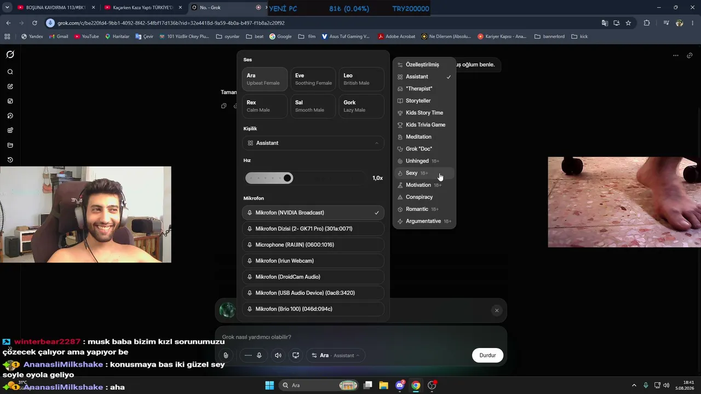Open the Grok logo home icon
Viewport: 701px width, 394px height.
(10, 55)
